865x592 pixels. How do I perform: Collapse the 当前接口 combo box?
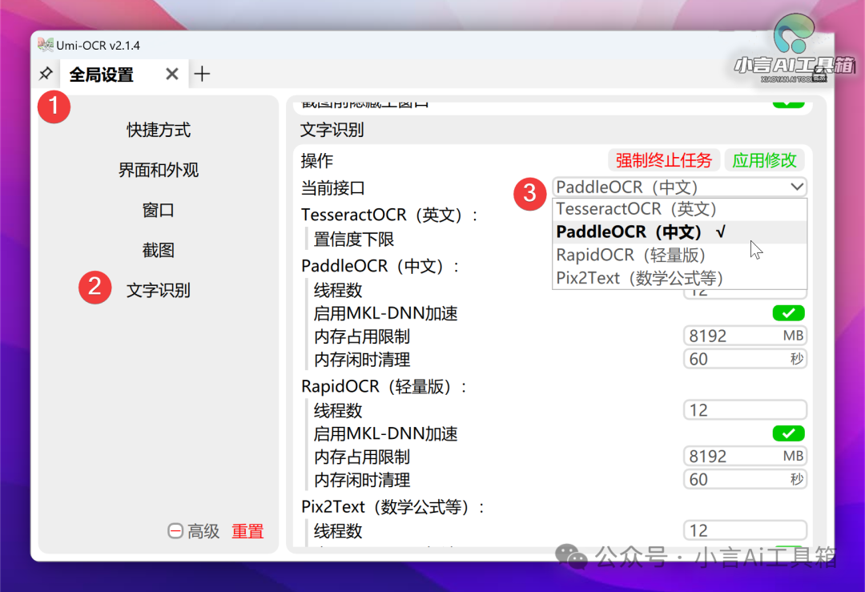click(680, 187)
